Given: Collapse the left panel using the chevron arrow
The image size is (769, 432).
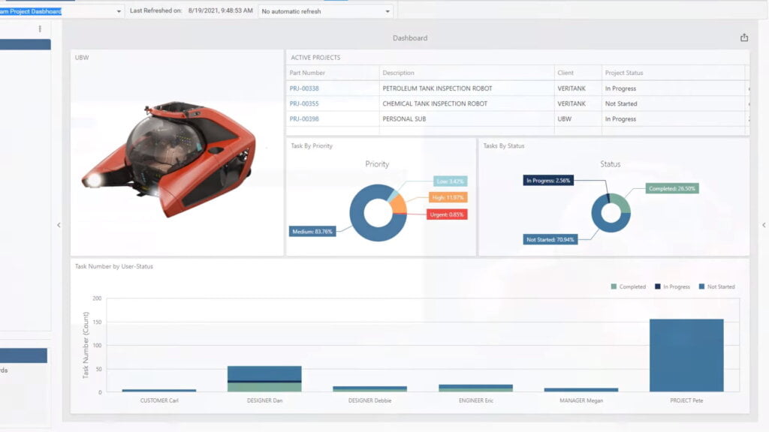Looking at the screenshot, I should pyautogui.click(x=59, y=224).
